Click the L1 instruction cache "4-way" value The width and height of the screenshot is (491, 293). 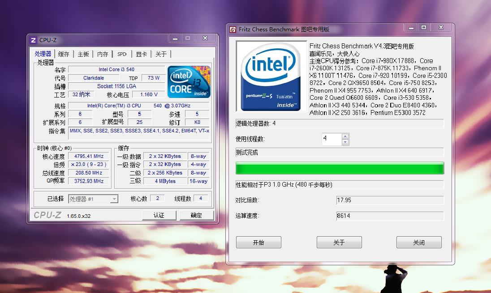click(x=198, y=164)
